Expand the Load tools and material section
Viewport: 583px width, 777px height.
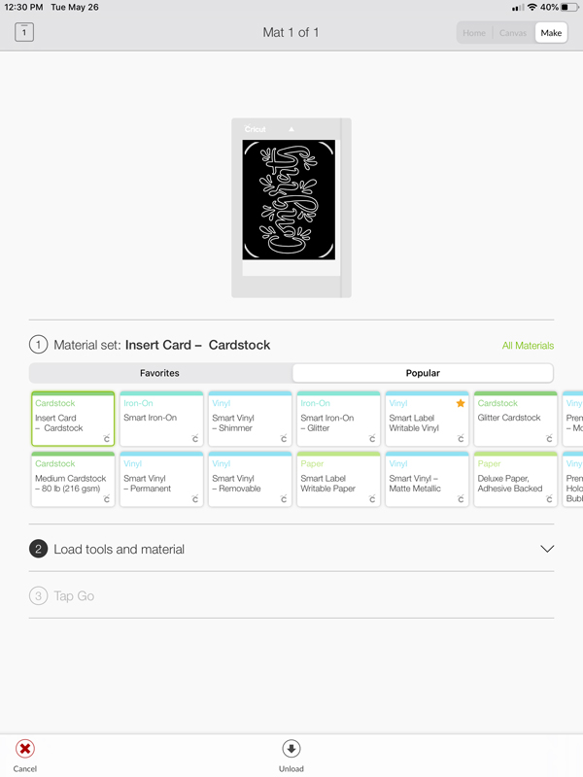click(120, 549)
